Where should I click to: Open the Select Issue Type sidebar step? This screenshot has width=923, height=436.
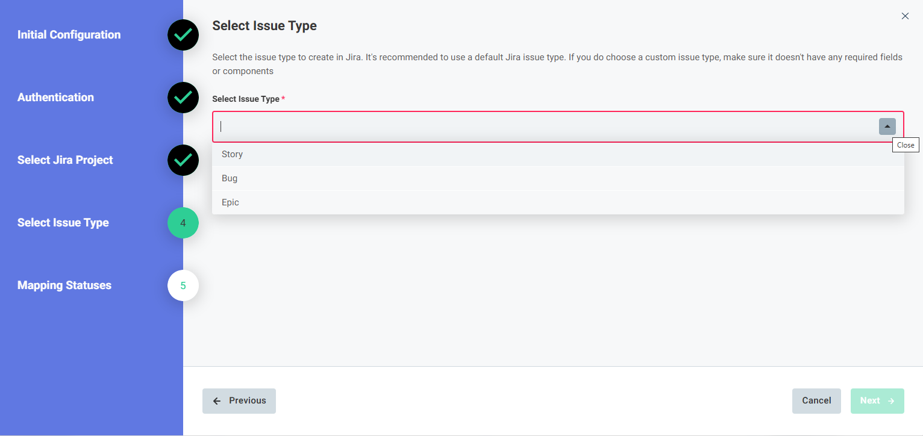tap(63, 223)
